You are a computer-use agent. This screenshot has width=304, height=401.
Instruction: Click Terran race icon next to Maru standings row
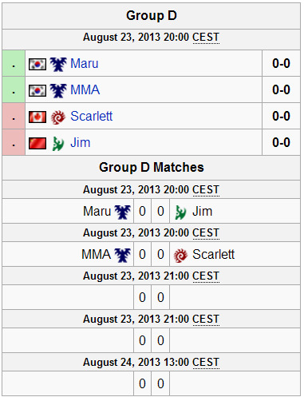(58, 64)
